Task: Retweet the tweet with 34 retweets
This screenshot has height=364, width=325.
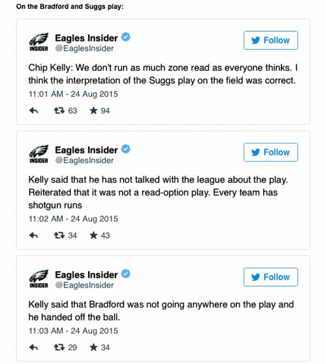Action: coord(59,236)
